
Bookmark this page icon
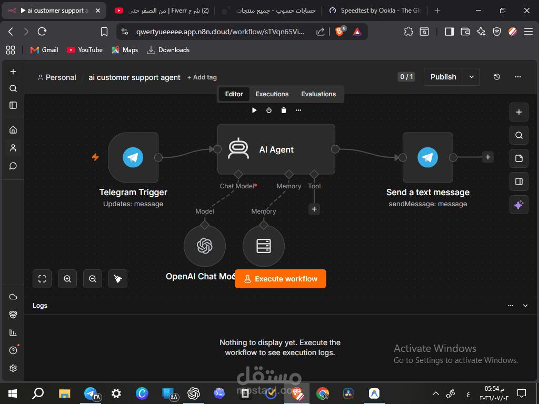[104, 32]
